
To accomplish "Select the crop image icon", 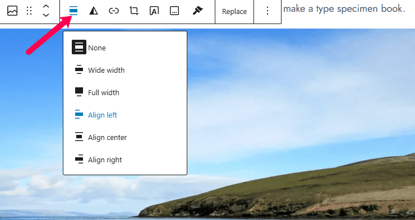I will 134,11.
